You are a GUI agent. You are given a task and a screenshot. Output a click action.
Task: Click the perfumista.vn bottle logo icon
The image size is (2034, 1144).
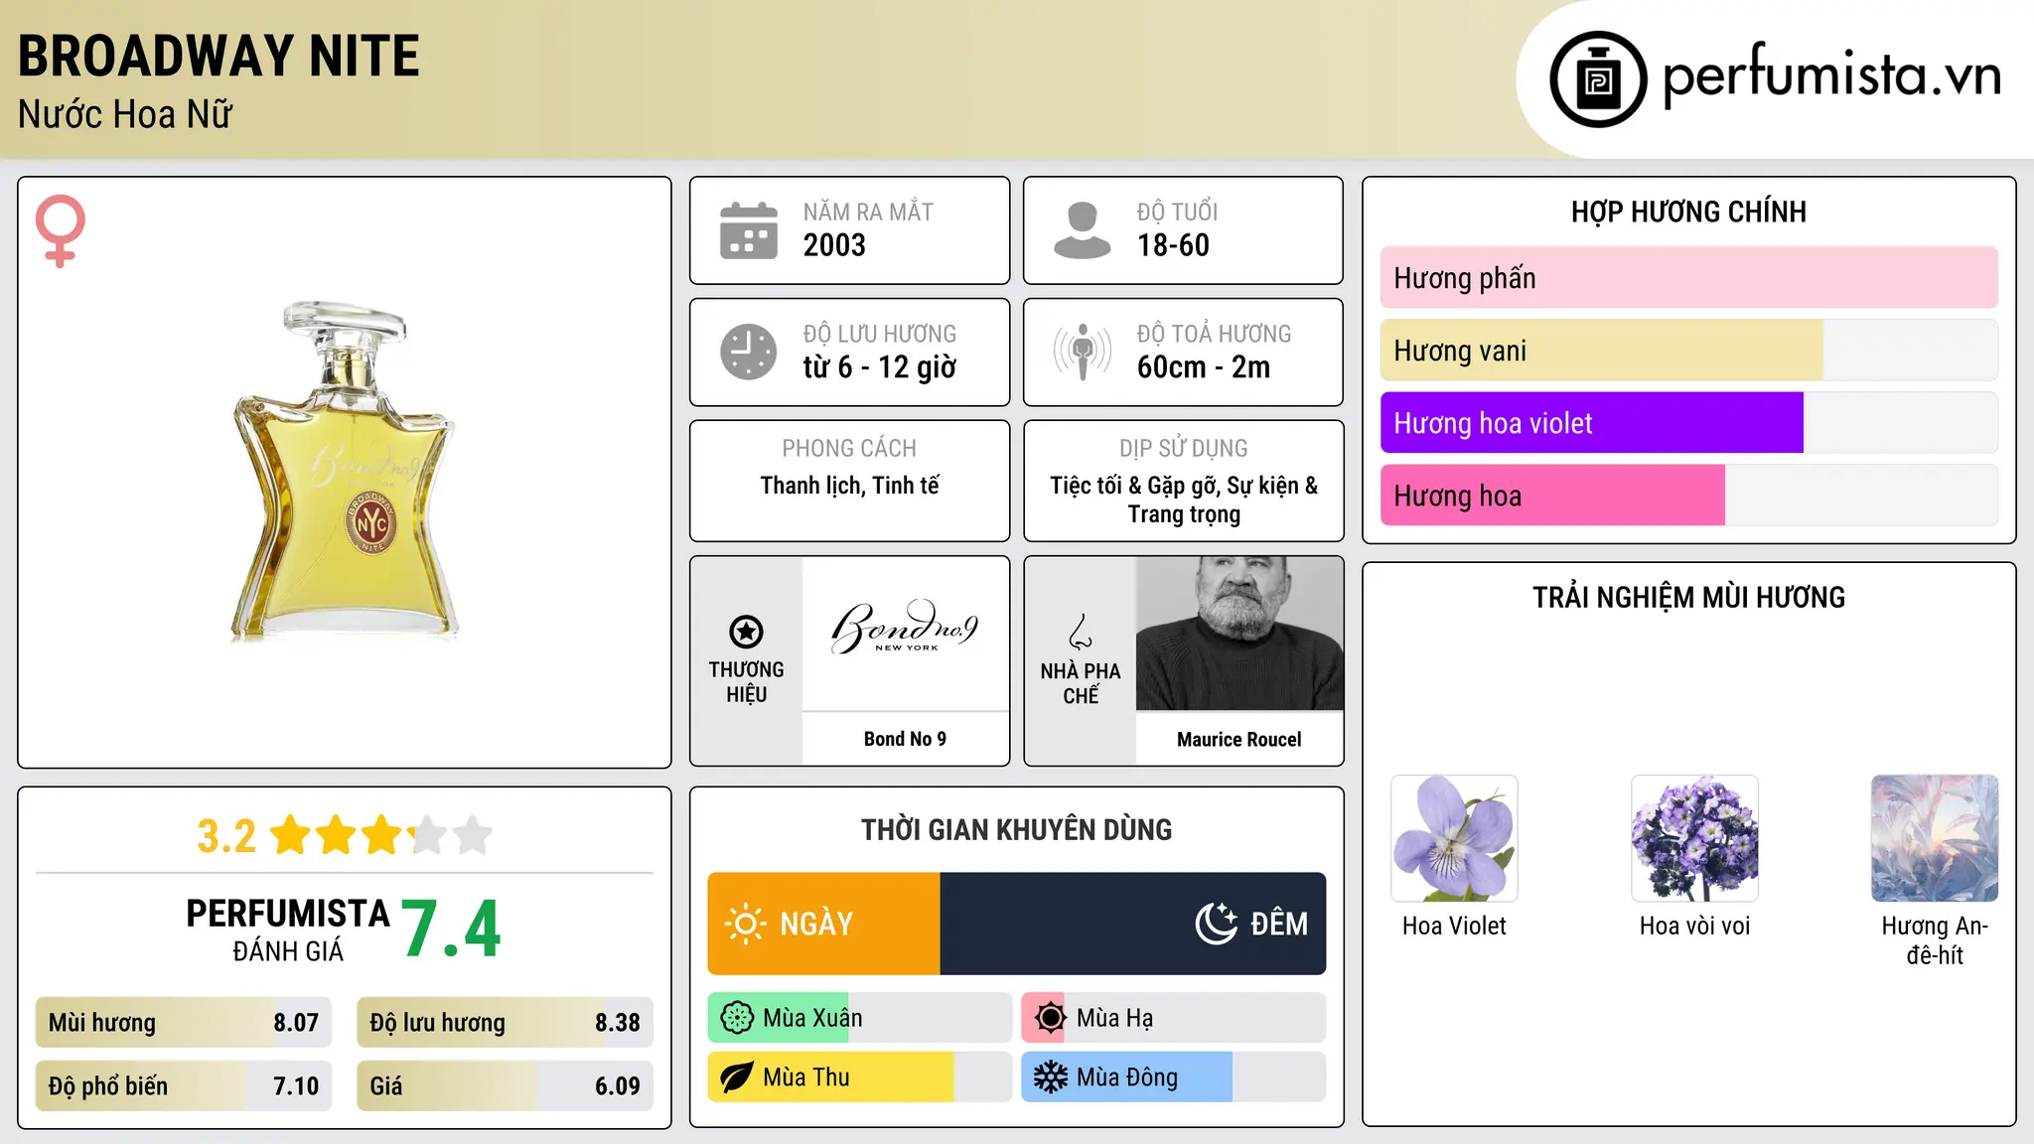point(1598,79)
